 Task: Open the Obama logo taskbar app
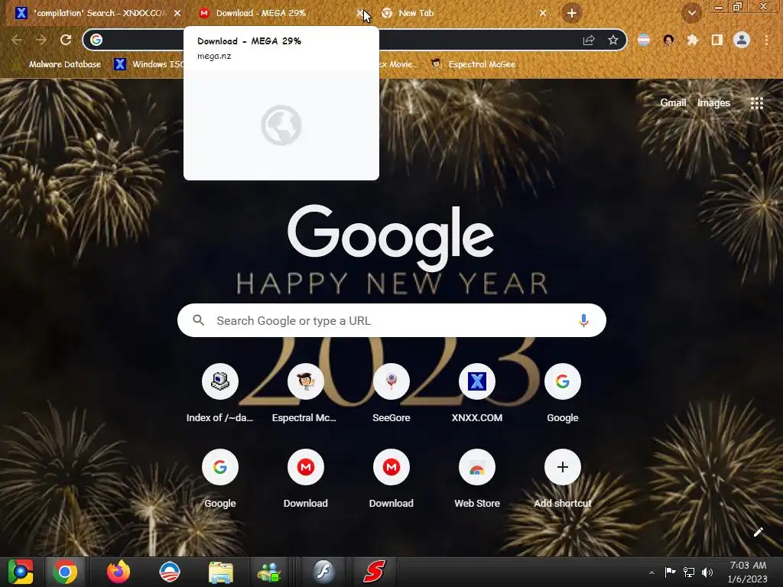click(169, 572)
